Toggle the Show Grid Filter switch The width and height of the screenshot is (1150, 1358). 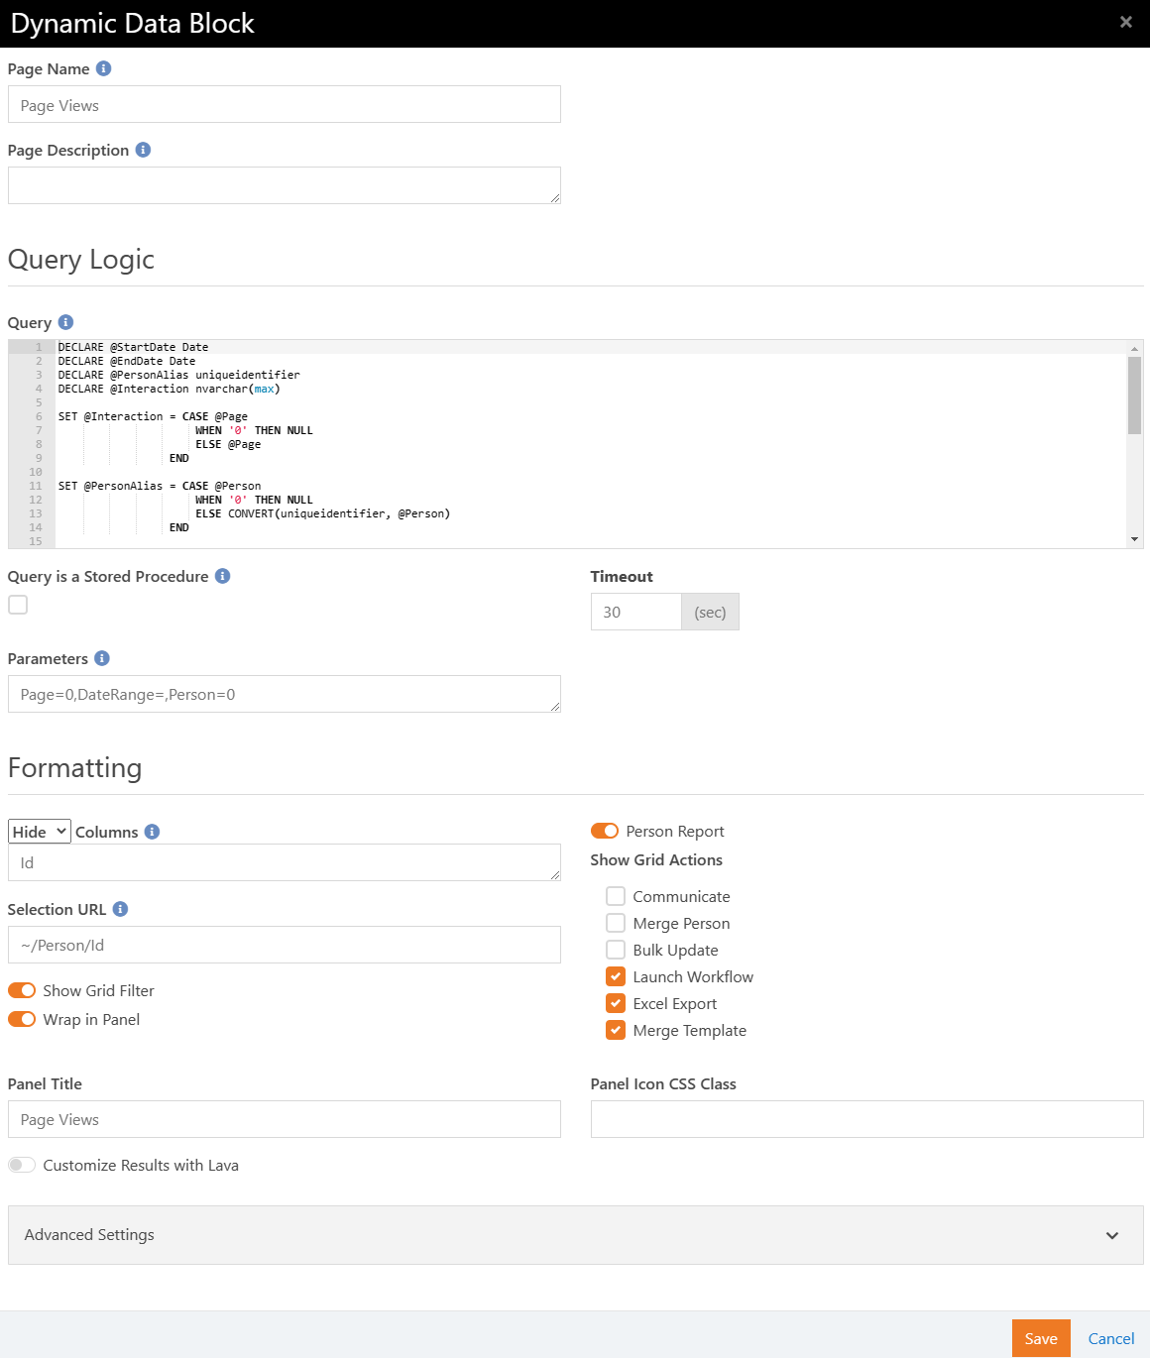click(22, 990)
